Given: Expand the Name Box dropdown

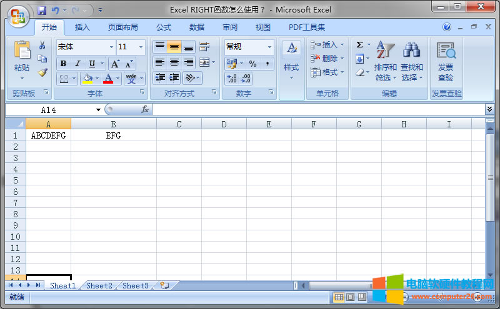Looking at the screenshot, I should 98,110.
